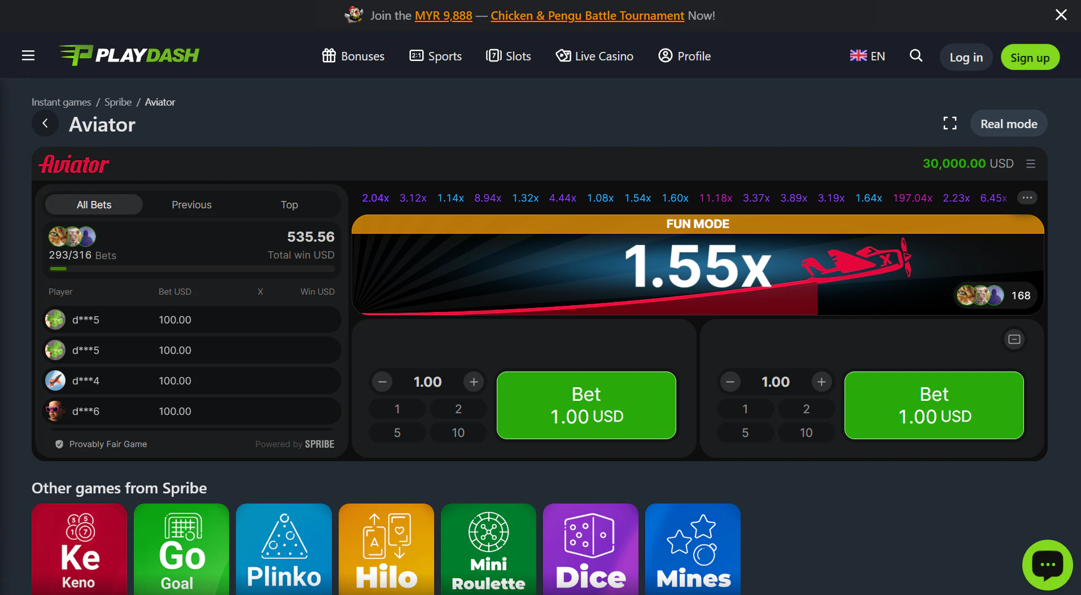Image resolution: width=1081 pixels, height=595 pixels.
Task: Decrease the second bet amount
Action: click(x=730, y=382)
